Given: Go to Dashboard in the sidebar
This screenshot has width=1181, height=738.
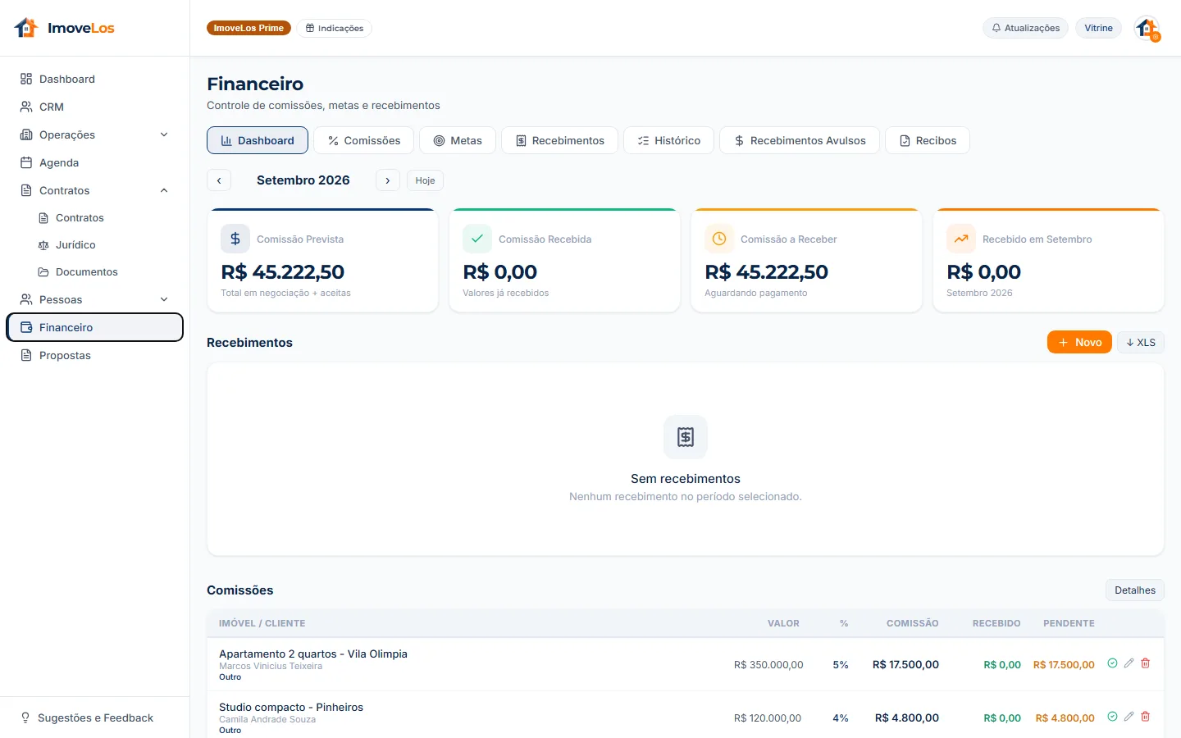Looking at the screenshot, I should pyautogui.click(x=95, y=79).
